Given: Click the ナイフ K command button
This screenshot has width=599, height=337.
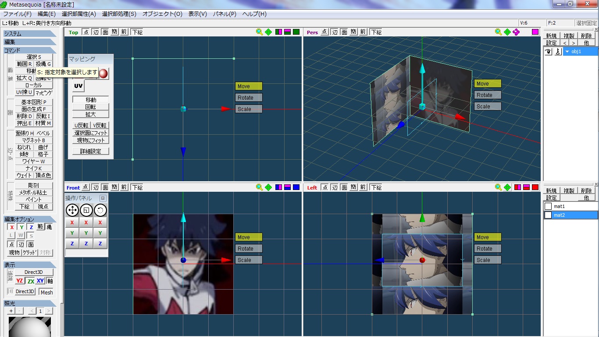Looking at the screenshot, I should click(x=34, y=168).
